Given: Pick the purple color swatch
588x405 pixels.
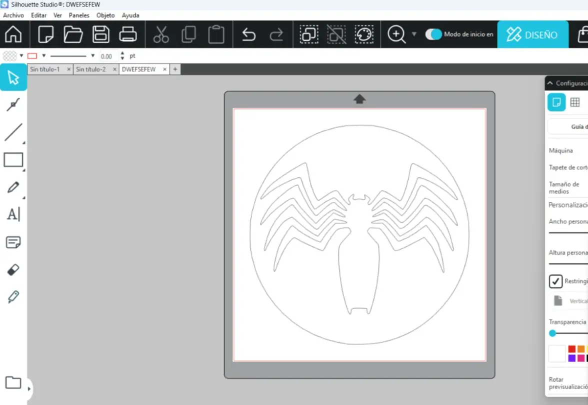Looking at the screenshot, I should click(x=572, y=358).
